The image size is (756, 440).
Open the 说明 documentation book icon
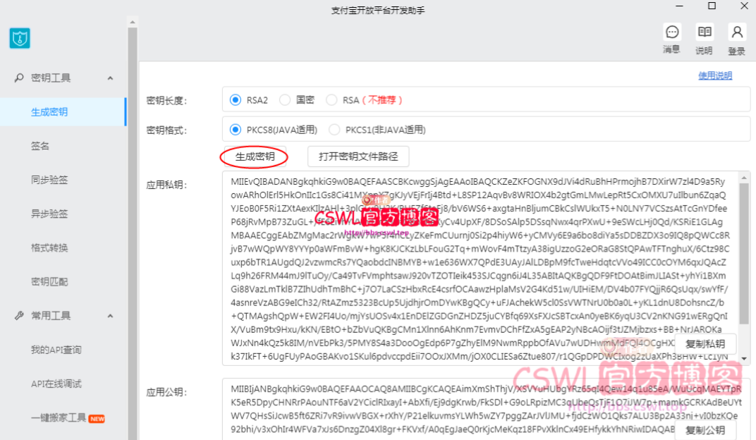(704, 32)
